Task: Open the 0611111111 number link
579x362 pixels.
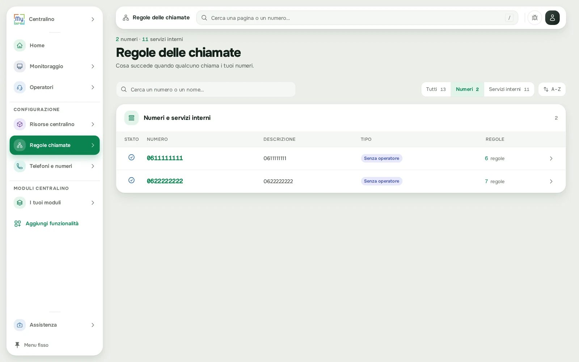Action: point(165,158)
